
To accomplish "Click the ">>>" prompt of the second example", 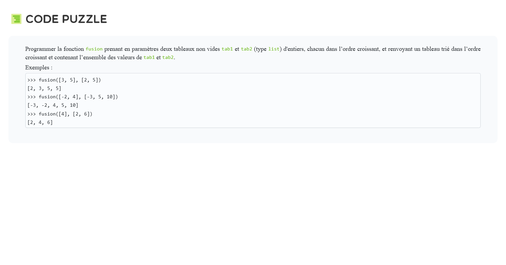I will tap(32, 97).
